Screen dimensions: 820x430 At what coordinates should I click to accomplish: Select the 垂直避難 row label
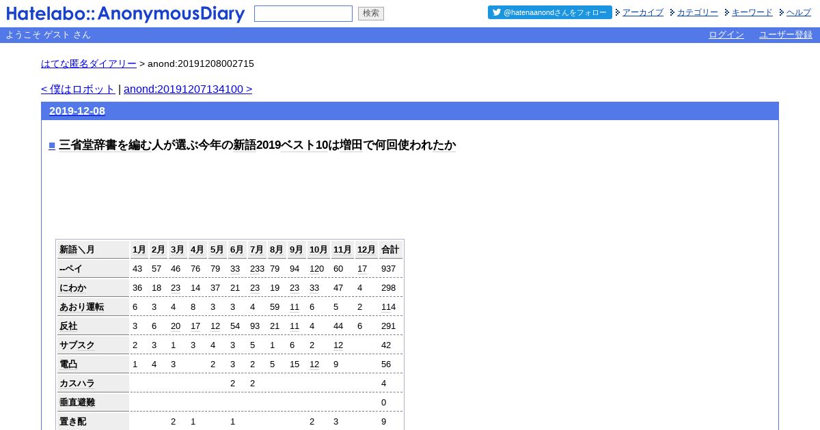click(x=93, y=403)
